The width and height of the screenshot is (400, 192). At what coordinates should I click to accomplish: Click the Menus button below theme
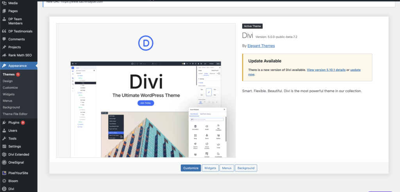click(x=227, y=168)
